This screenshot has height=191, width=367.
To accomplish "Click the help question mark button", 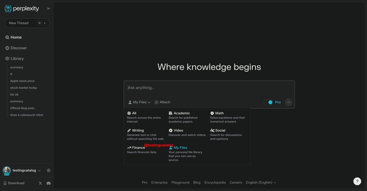I will coord(357,181).
